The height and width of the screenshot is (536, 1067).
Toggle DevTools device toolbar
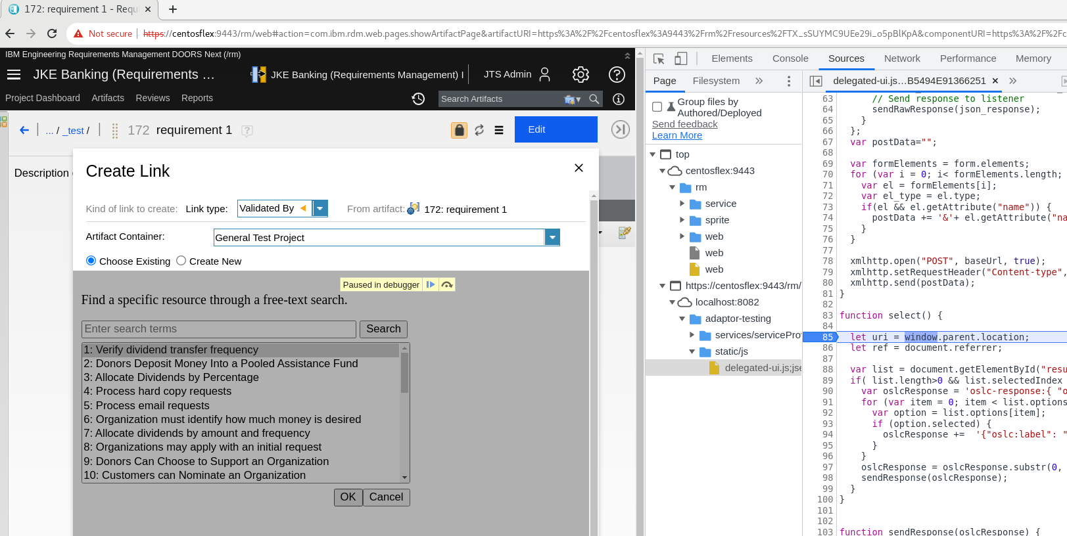(x=681, y=58)
